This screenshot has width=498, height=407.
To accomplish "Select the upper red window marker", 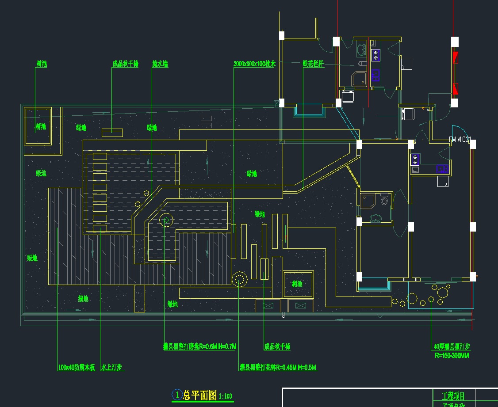I will (x=455, y=57).
